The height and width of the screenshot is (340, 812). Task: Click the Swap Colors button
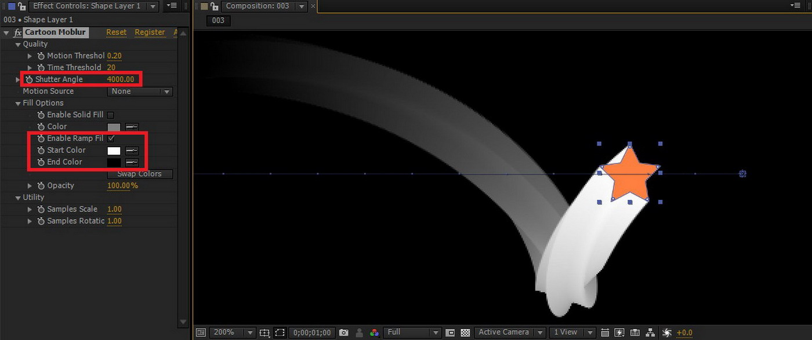(140, 174)
